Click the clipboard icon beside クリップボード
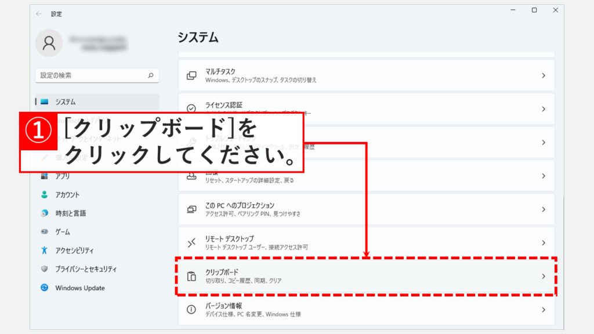 [191, 276]
